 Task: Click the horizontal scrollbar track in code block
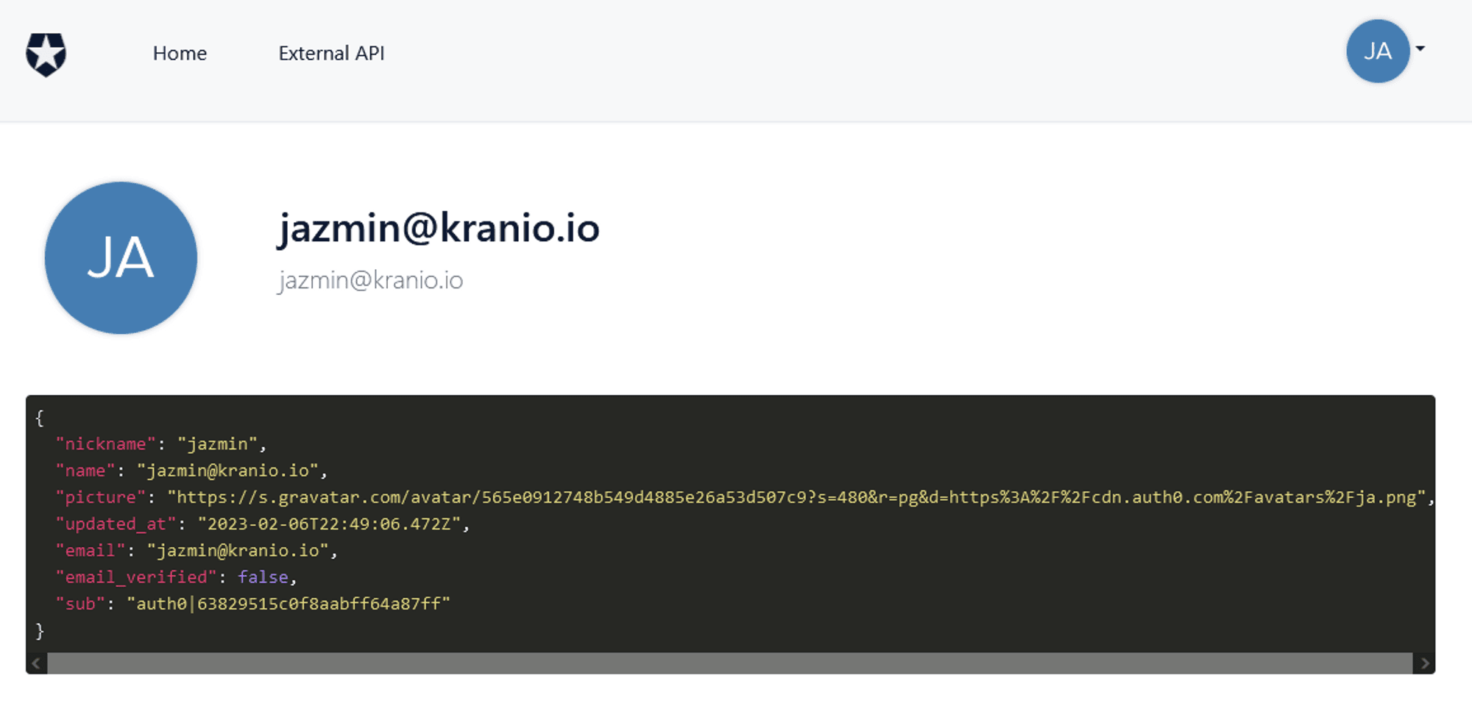tap(729, 663)
